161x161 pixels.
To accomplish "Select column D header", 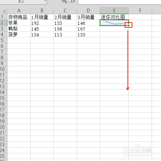I will [x=88, y=11].
